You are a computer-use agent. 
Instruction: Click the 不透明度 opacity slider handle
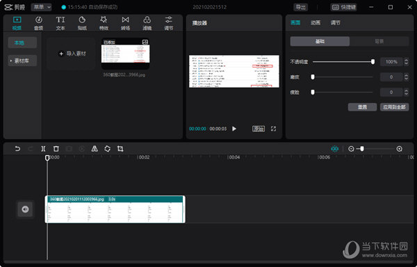[373, 62]
